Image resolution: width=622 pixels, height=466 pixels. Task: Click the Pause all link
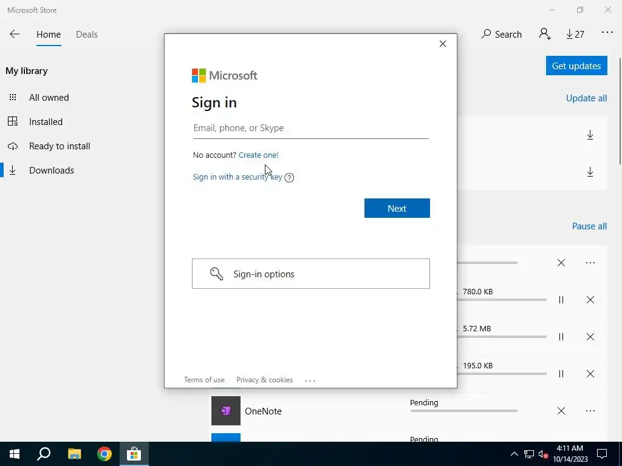(x=589, y=226)
